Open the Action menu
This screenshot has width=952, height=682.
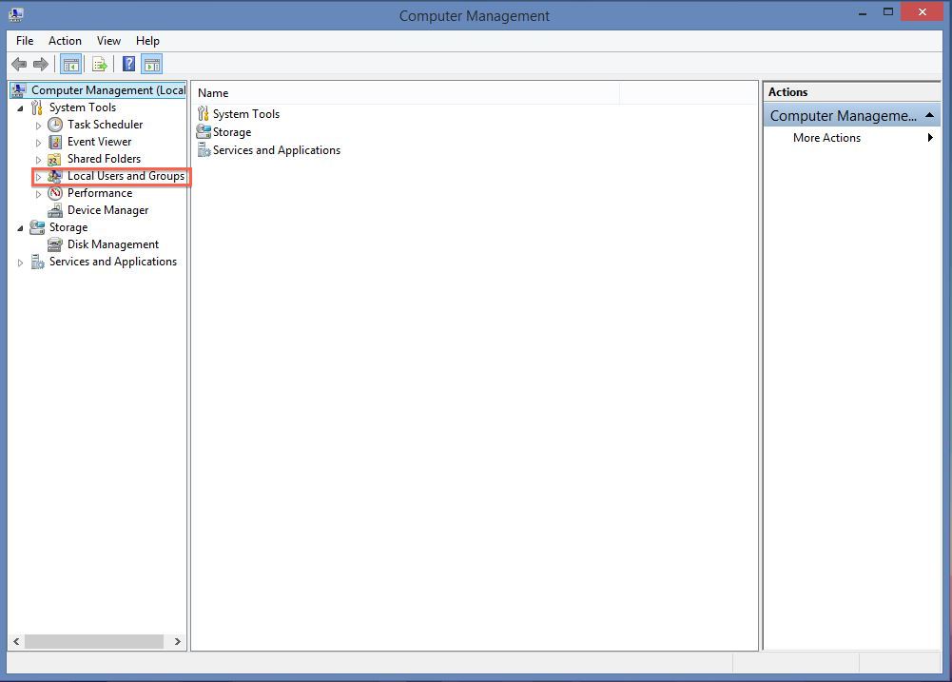[65, 41]
